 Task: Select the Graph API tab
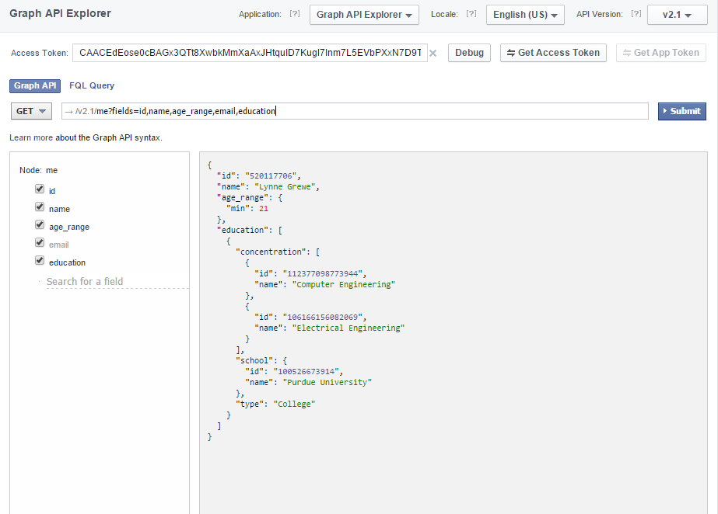(35, 85)
